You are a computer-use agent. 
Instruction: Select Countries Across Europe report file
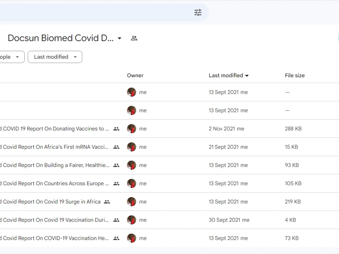click(x=55, y=184)
